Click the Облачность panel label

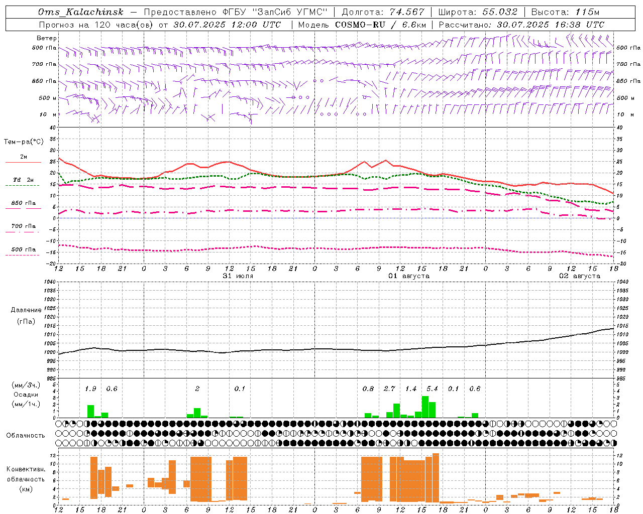point(26,436)
